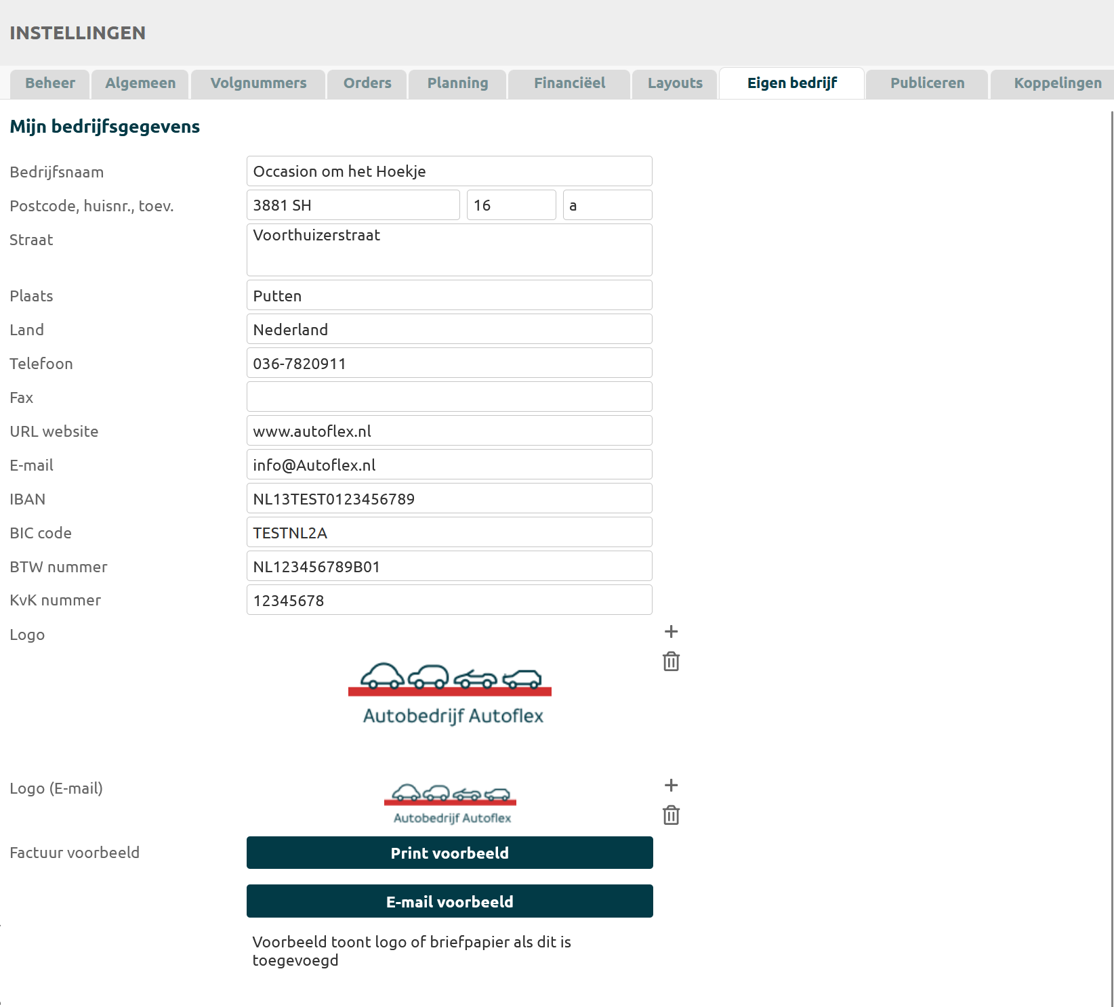1114x1007 pixels.
Task: Click into the Straat text area
Action: (x=449, y=250)
